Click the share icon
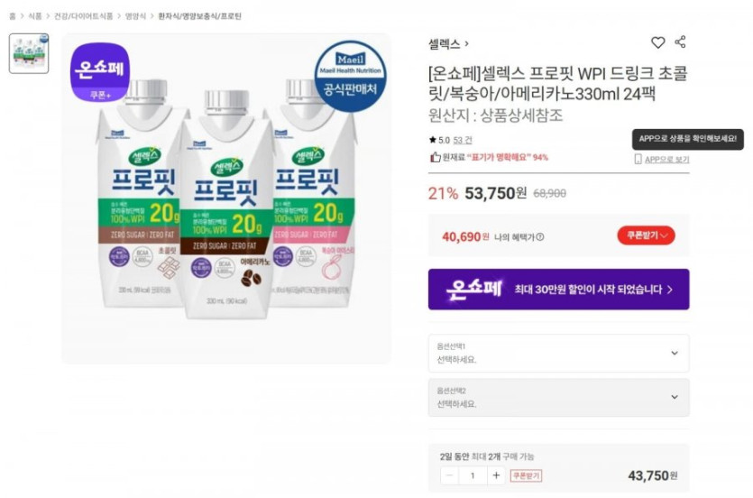 point(680,42)
